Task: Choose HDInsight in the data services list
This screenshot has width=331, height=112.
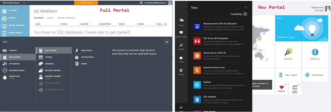Action: (x=54, y=64)
